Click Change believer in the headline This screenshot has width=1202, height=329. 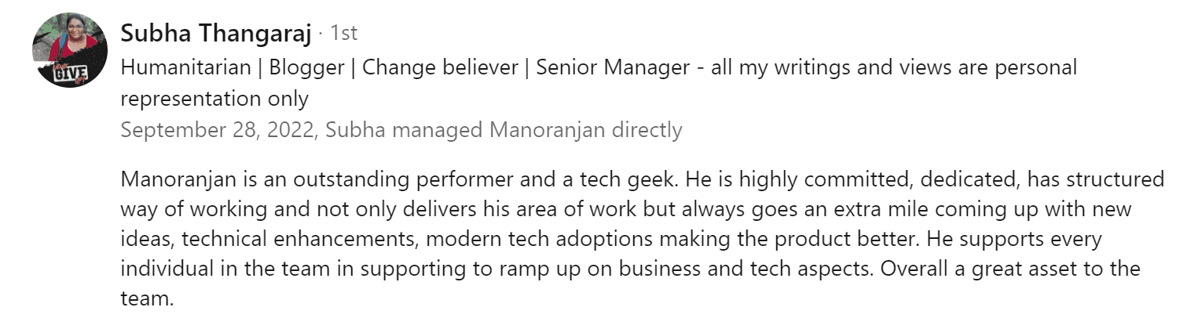pos(443,67)
